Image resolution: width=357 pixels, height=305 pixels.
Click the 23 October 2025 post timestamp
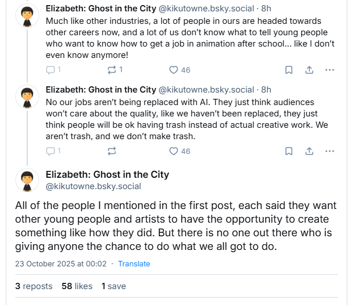coord(61,264)
